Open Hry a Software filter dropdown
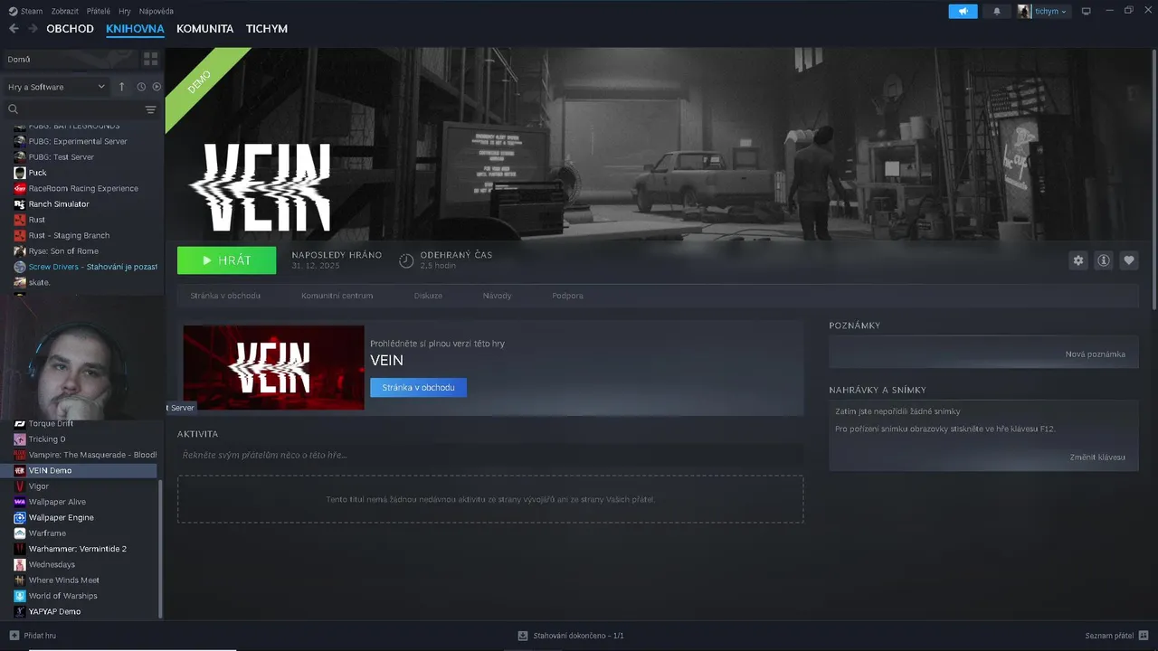This screenshot has height=651, width=1158. point(56,87)
